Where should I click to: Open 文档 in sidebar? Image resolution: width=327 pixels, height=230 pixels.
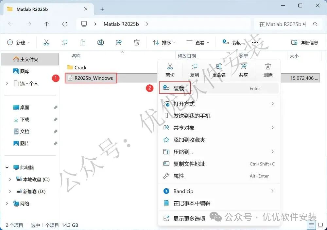click(21, 132)
